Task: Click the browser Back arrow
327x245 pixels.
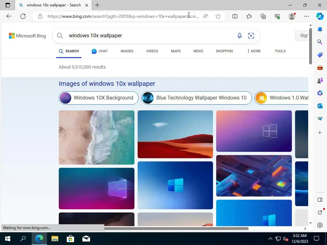Action: (x=9, y=16)
